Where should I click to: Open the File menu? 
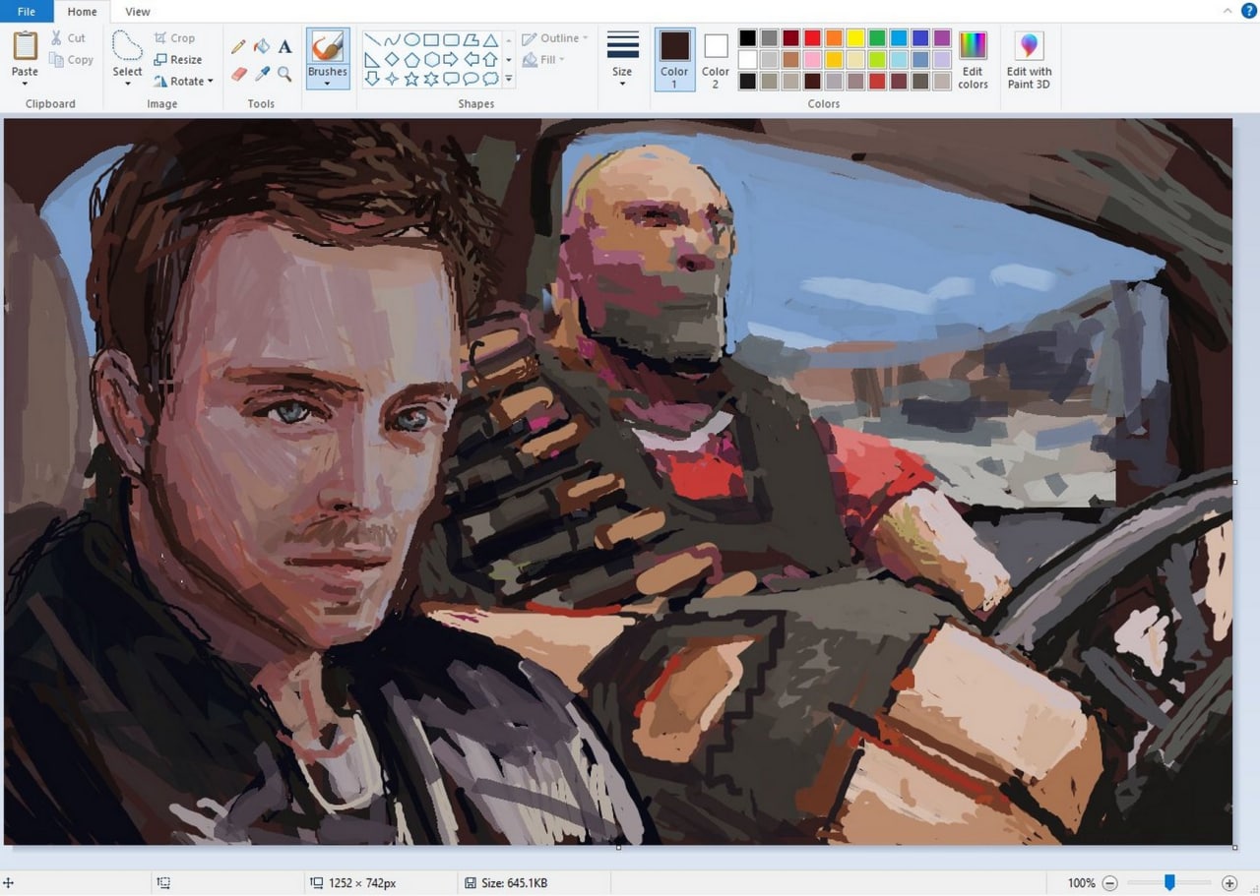27,12
